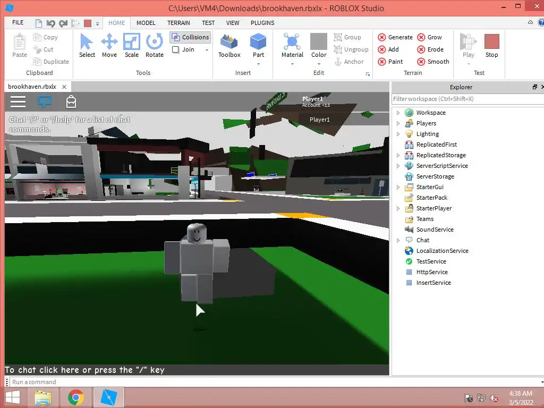
Task: Click Cut in Clipboard group
Action: click(43, 49)
